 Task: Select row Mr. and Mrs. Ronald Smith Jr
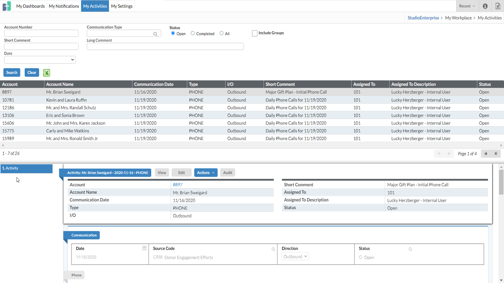[252, 139]
